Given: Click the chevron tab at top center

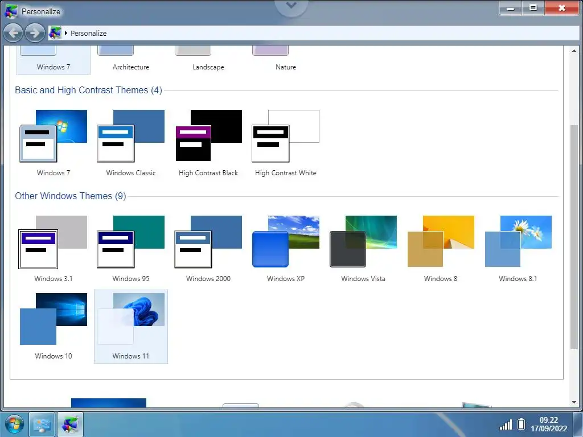Looking at the screenshot, I should [291, 6].
